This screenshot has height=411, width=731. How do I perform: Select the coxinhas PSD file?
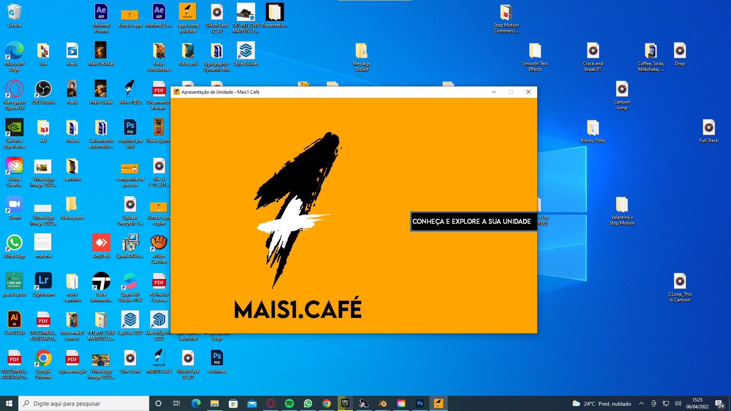pos(217,362)
